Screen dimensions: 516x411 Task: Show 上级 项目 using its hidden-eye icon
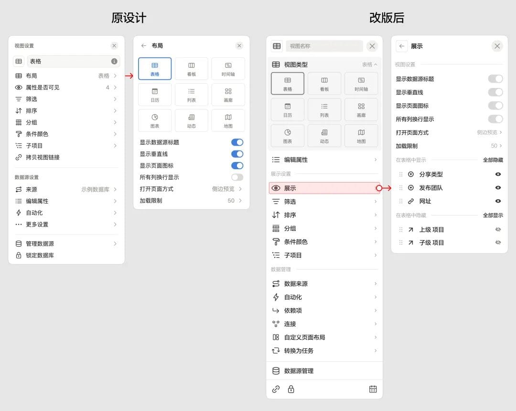tap(498, 229)
